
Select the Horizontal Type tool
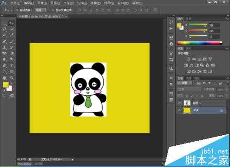[x=11, y=66]
